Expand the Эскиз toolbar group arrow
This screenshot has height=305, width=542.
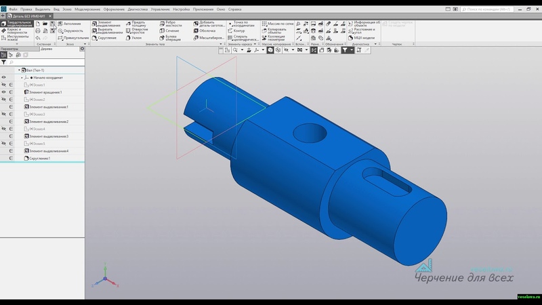[x=85, y=44]
